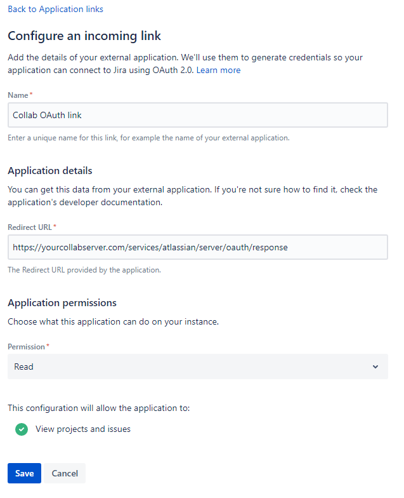Focus the Name field with Collab OAuth link
404x498 pixels.
[197, 116]
